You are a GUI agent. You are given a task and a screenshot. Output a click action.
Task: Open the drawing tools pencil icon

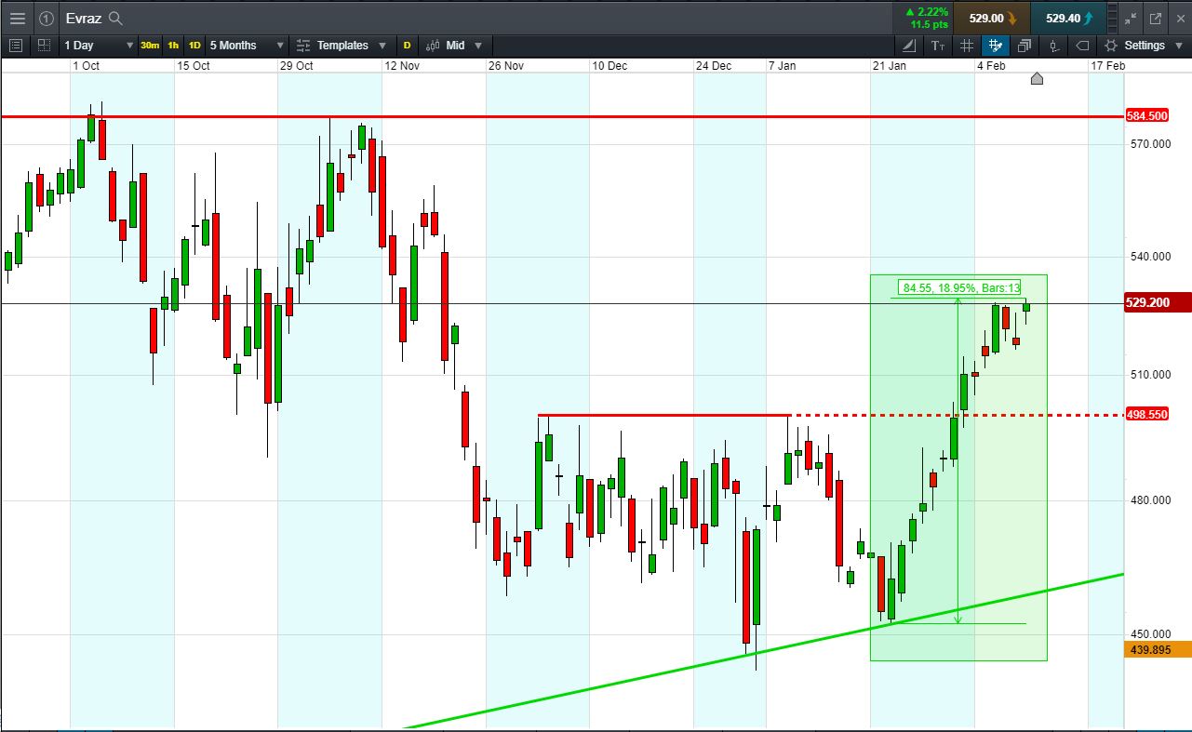pyautogui.click(x=910, y=46)
